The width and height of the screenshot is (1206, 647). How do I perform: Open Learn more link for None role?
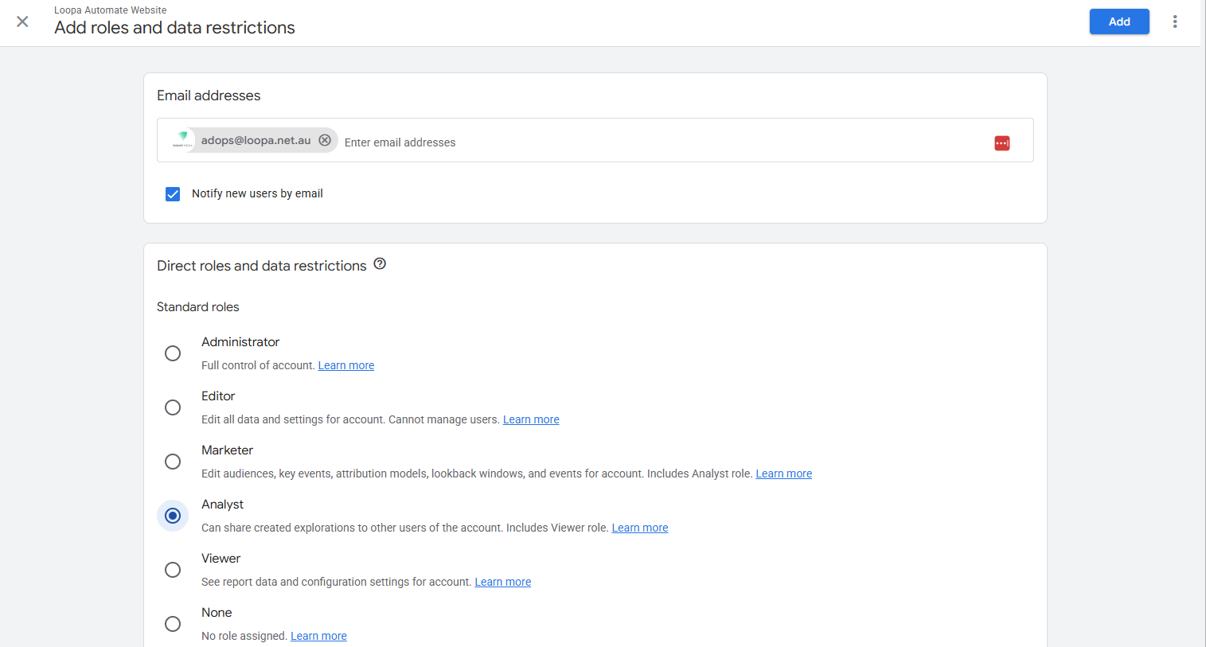coord(318,636)
